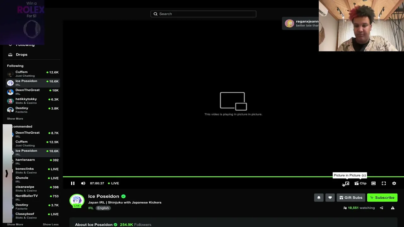Click verified badge beside the Ice Poseidon heading
This screenshot has height=227, width=404.
click(123, 196)
